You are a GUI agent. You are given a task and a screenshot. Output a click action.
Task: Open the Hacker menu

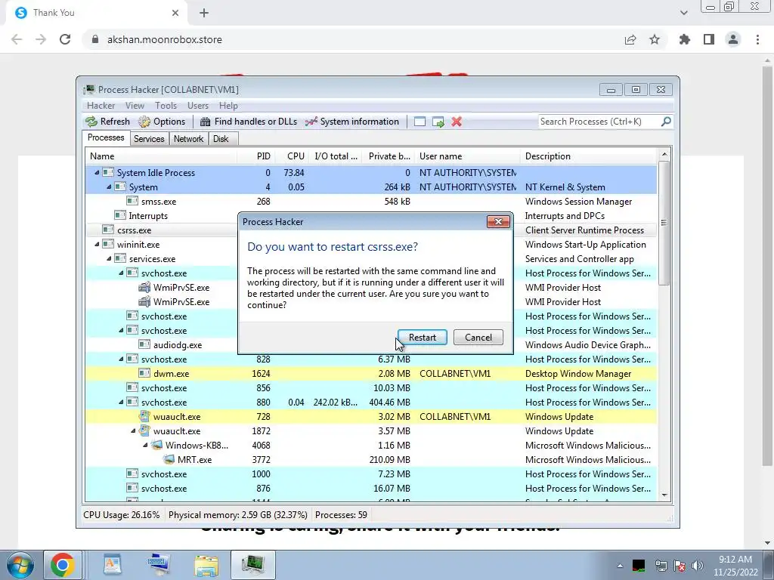(101, 106)
